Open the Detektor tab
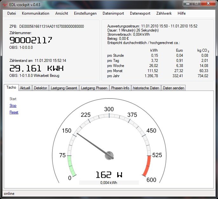This screenshot has height=199, width=218. (x=40, y=88)
